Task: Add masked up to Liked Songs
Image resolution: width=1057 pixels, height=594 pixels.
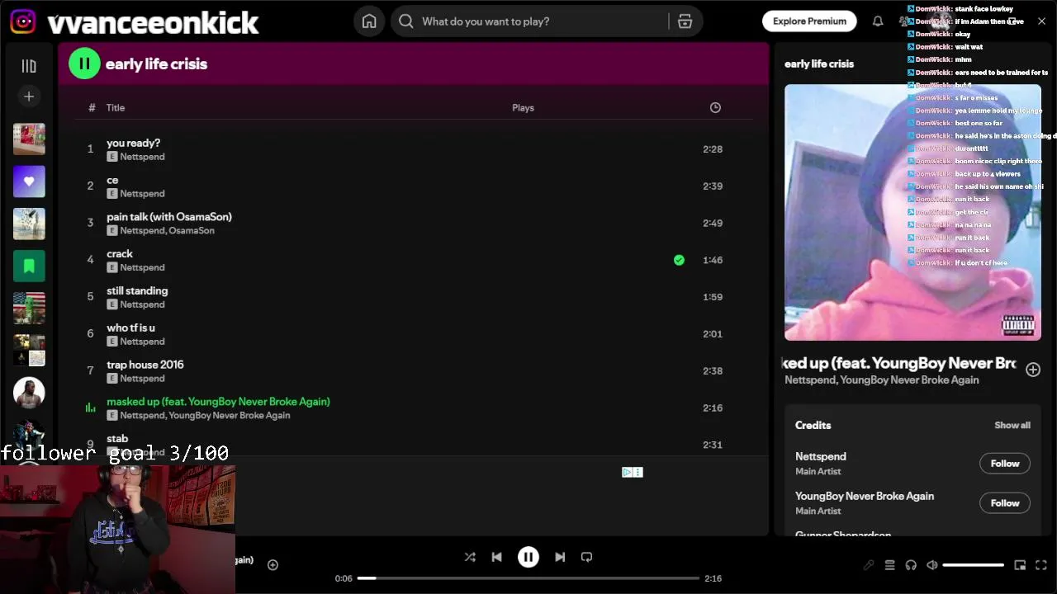Action: (x=1033, y=370)
